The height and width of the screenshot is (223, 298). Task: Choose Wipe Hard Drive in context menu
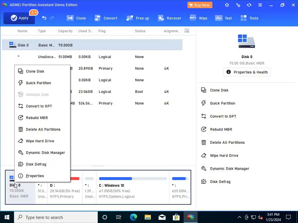42,141
